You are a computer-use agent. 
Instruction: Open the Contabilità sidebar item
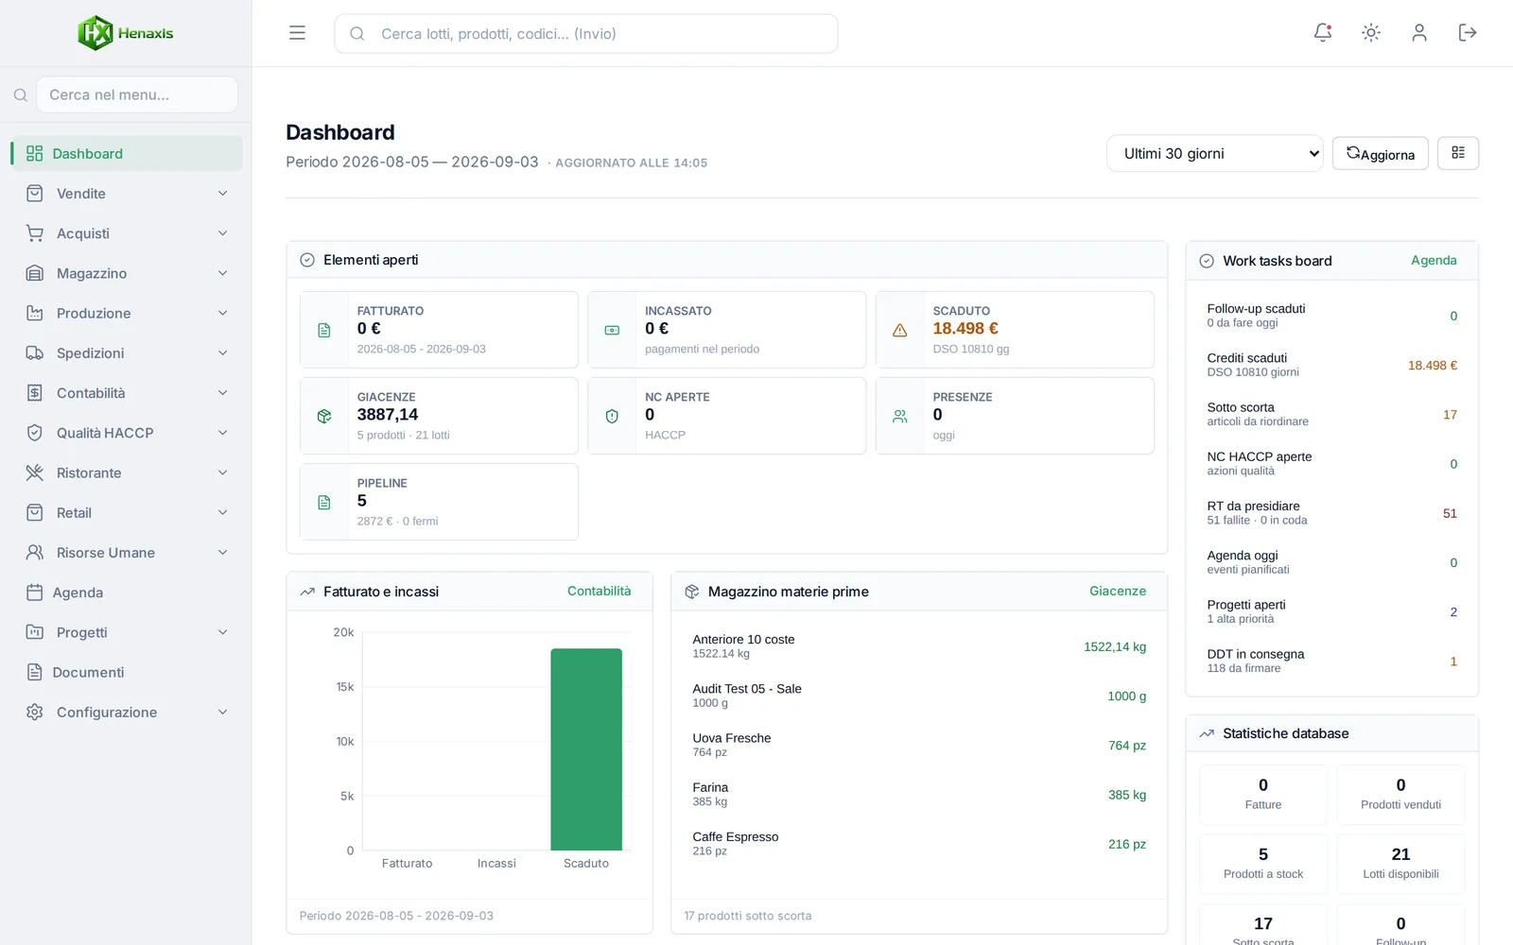pyautogui.click(x=127, y=393)
